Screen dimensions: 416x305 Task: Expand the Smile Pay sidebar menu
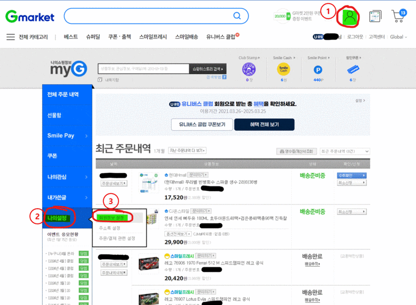click(x=67, y=136)
